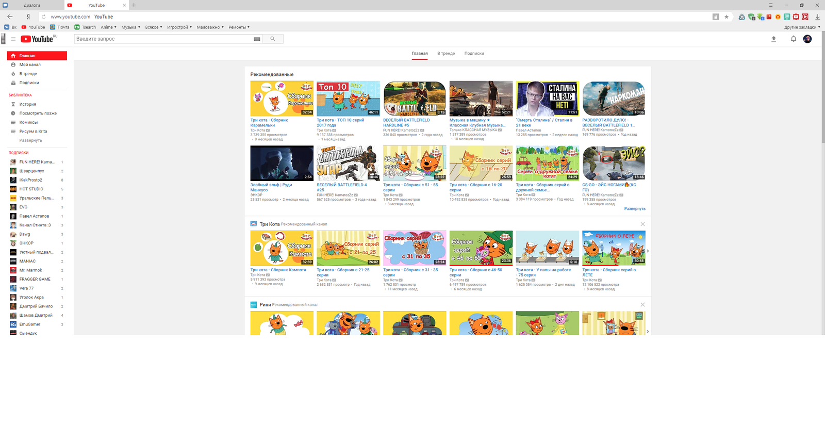
Task: Open the Музыка bookmarks folder dropdown
Action: (131, 27)
